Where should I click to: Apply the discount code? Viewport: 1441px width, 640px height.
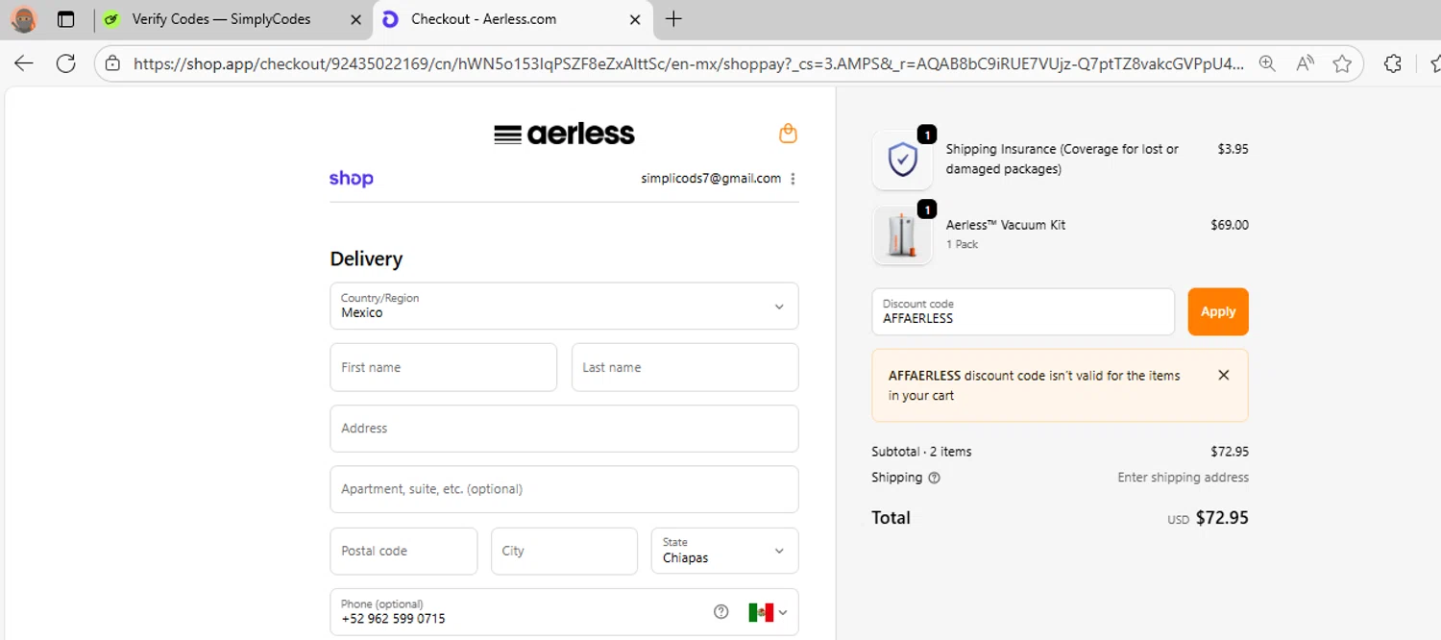click(x=1218, y=312)
